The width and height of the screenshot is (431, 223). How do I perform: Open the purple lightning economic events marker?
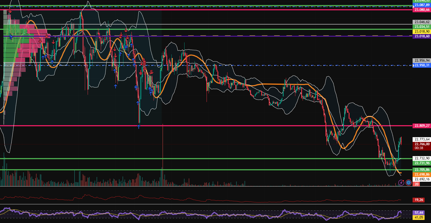pyautogui.click(x=401, y=183)
